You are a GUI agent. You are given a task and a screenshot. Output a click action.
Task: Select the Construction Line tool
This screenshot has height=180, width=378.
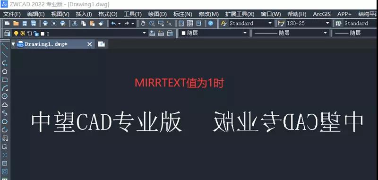[5, 55]
